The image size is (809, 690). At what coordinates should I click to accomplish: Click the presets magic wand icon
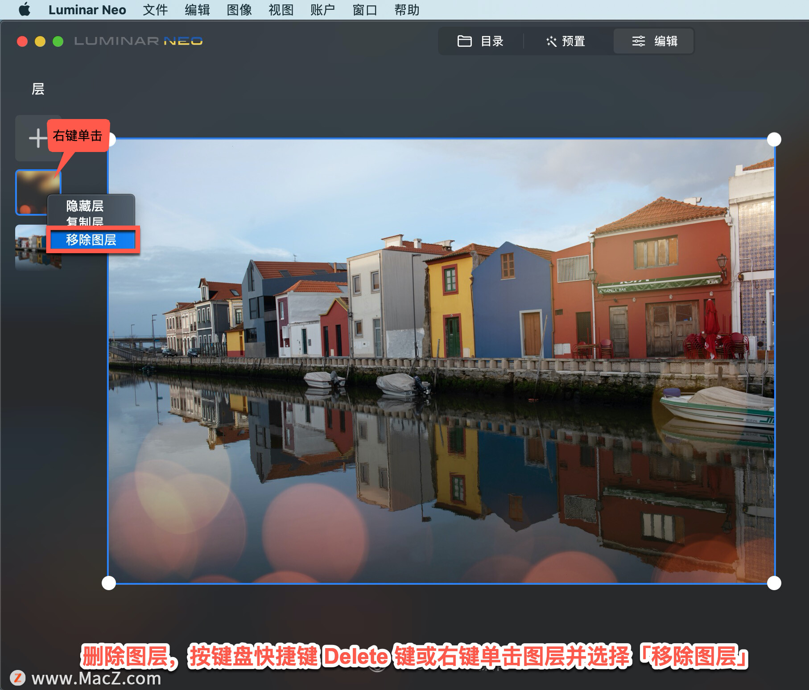coord(552,41)
